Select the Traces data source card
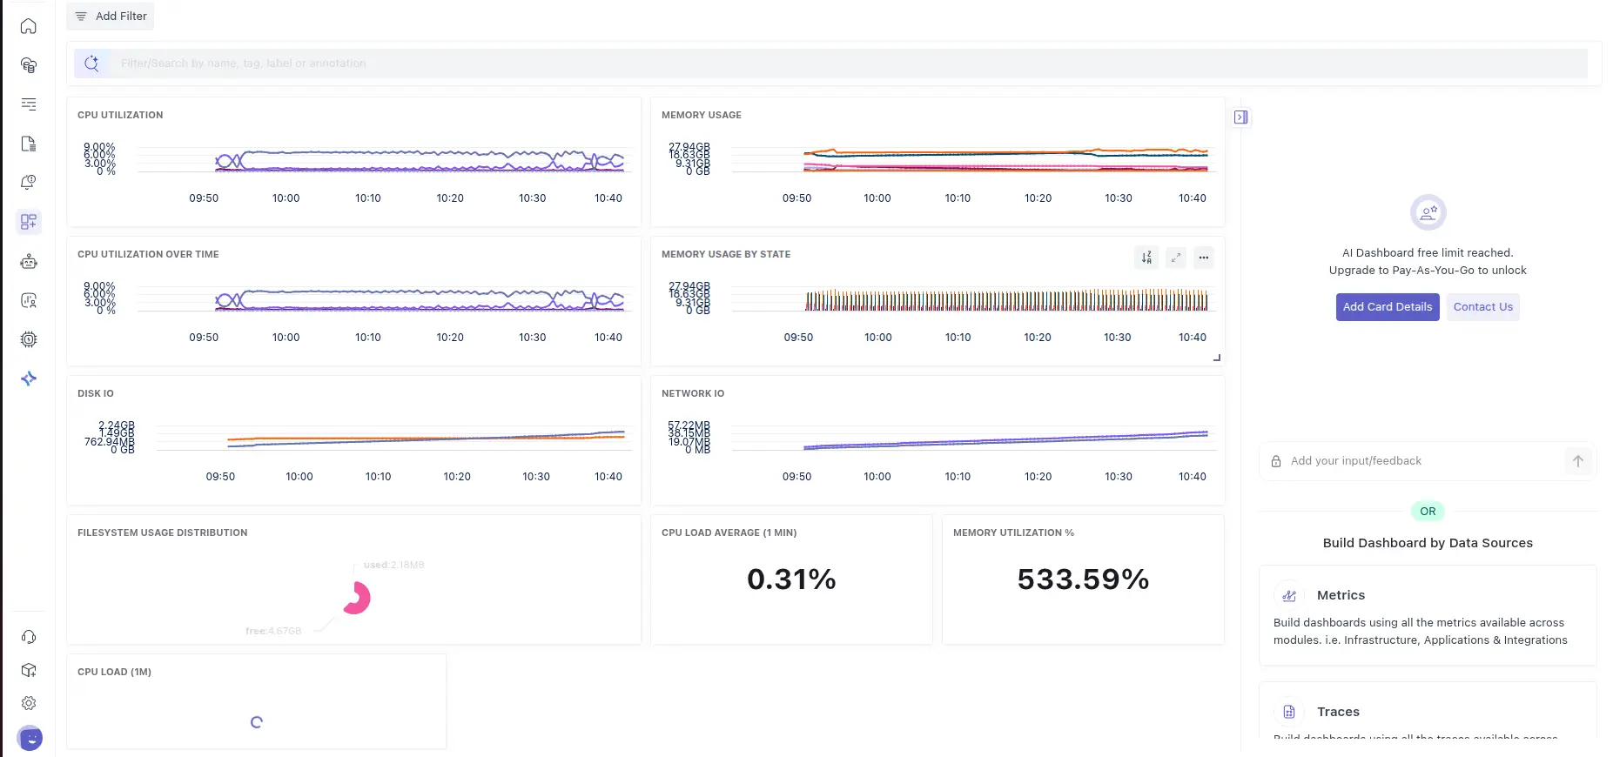The width and height of the screenshot is (1613, 757). [x=1428, y=713]
